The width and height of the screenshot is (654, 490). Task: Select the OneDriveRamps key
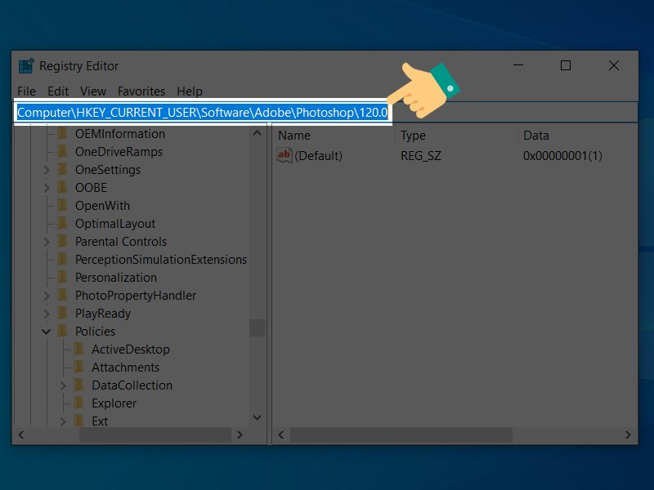point(119,152)
